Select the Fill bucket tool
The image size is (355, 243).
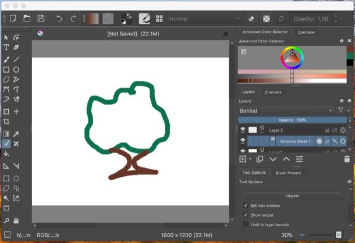click(x=6, y=154)
